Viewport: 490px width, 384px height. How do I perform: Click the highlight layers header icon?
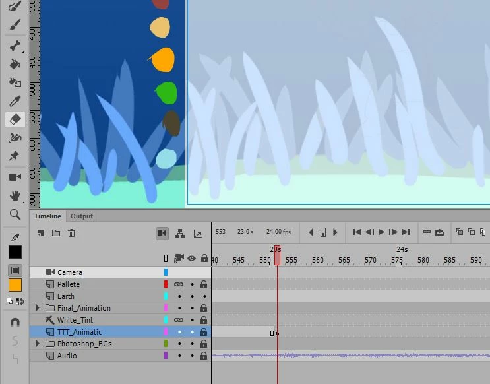click(166, 258)
